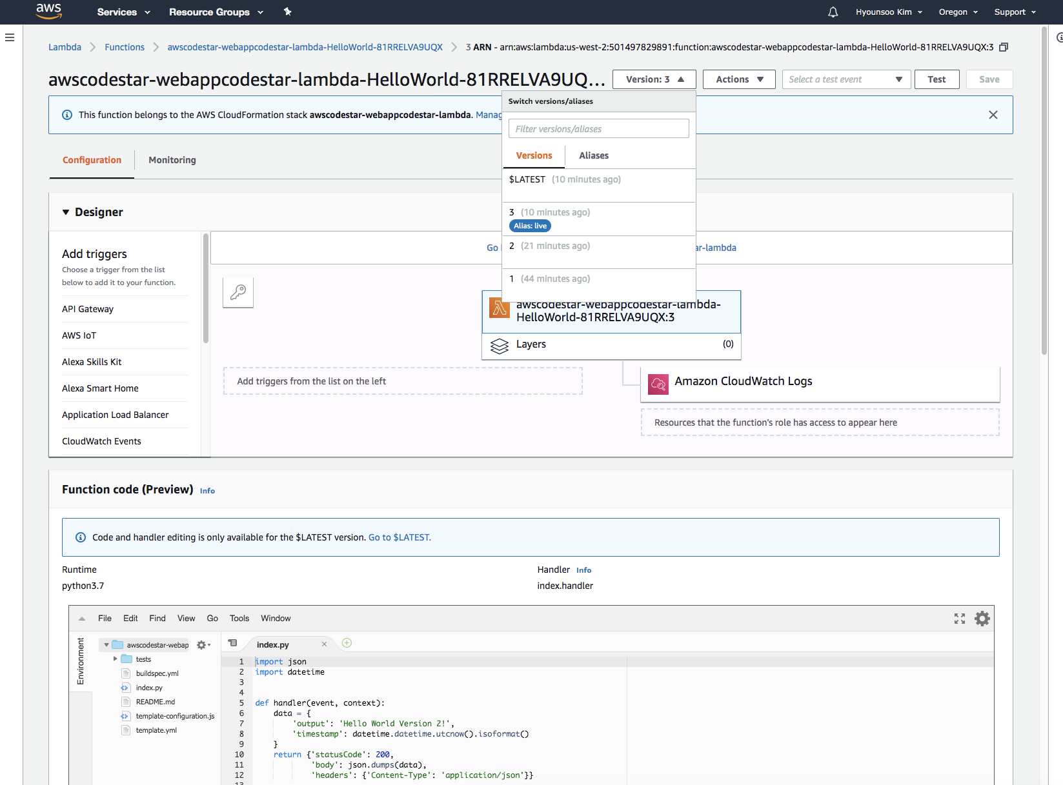
Task: Click the editor tab list icon
Action: coord(233,643)
